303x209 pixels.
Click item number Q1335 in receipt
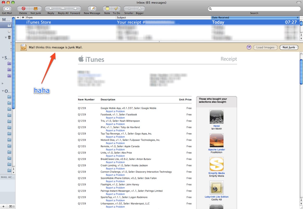point(82,146)
